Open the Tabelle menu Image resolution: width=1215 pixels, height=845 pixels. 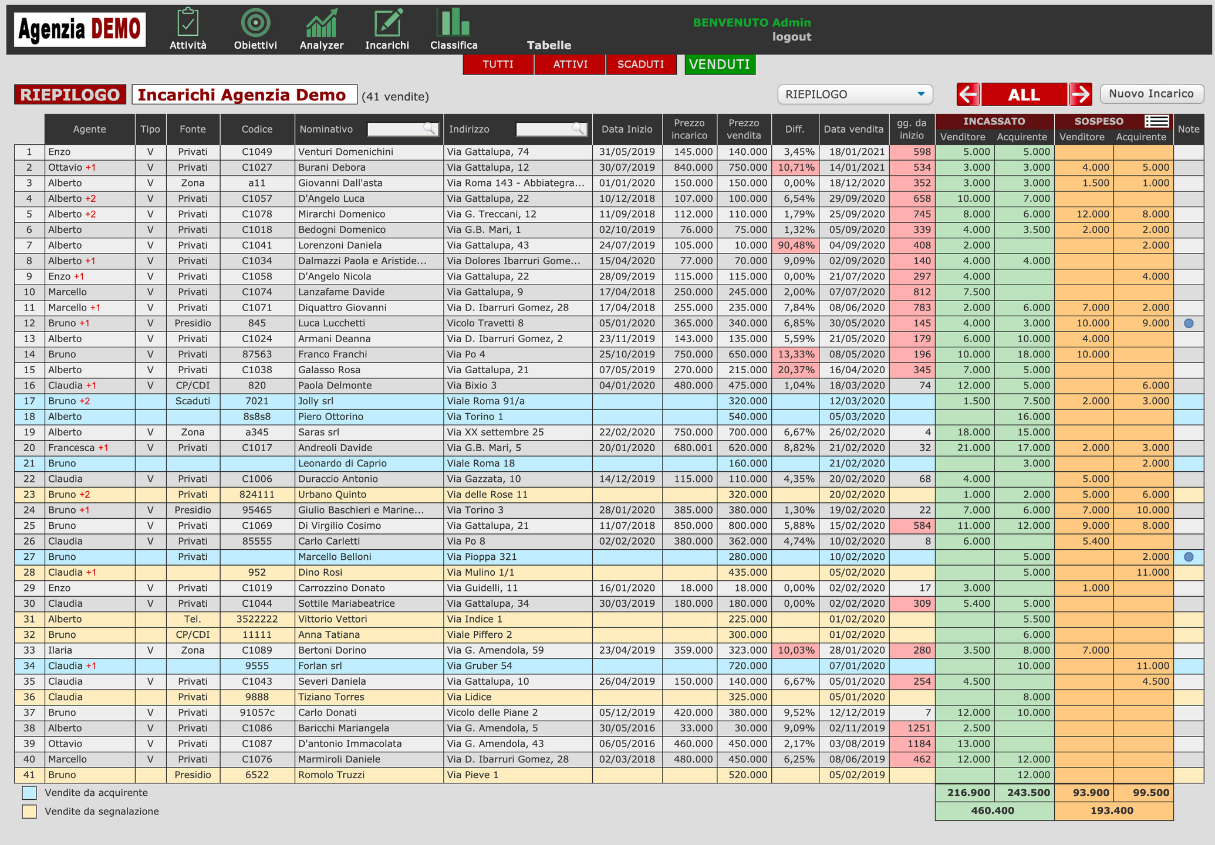(549, 45)
